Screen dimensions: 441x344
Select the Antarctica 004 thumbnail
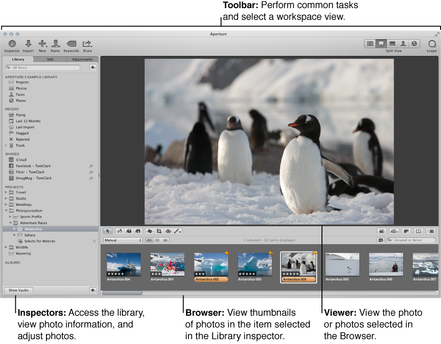click(124, 264)
